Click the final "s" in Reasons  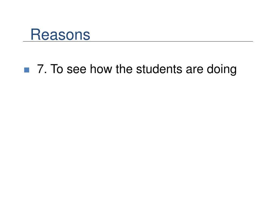pos(86,36)
